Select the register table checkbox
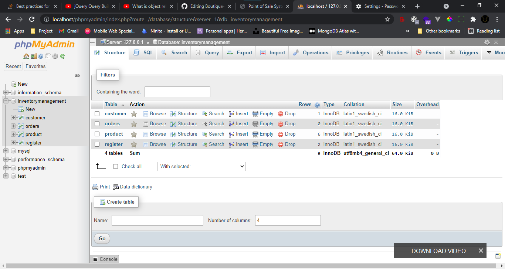Screen dimensions: 505x269 [x=97, y=144]
